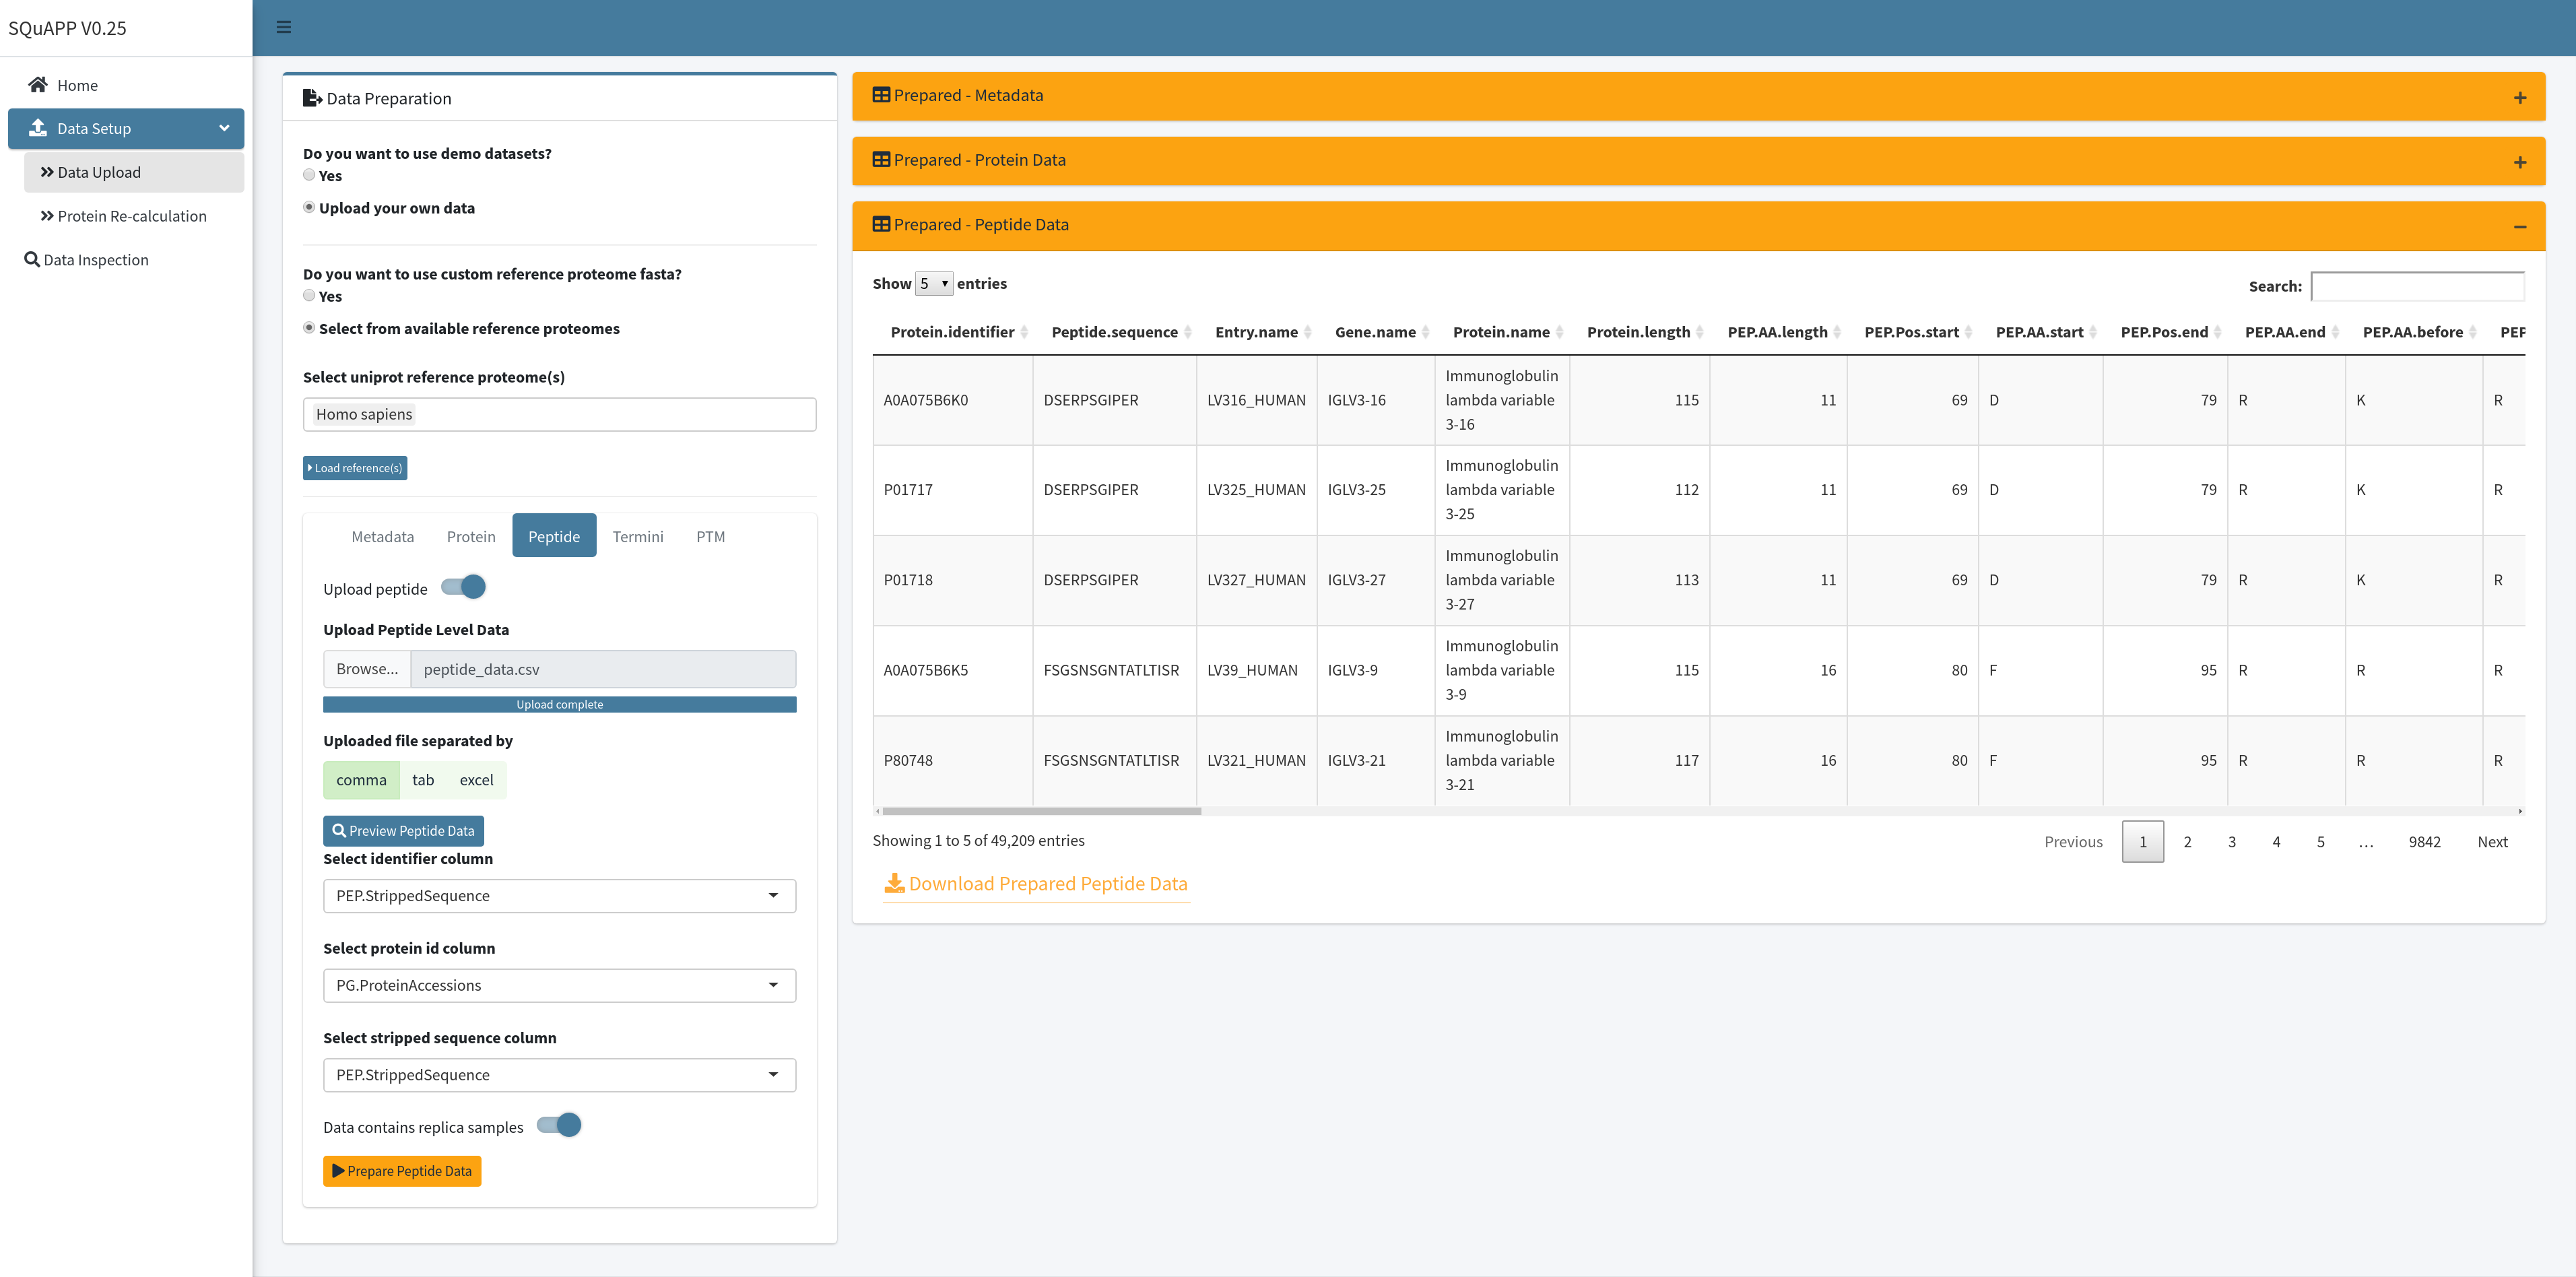Collapse Prepared - Peptide Data minus icon
This screenshot has width=2576, height=1277.
coord(2519,227)
